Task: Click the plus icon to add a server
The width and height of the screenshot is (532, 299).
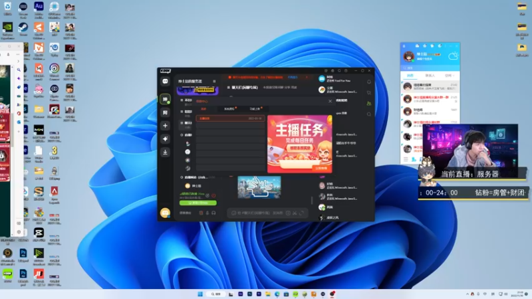Action: (x=165, y=126)
